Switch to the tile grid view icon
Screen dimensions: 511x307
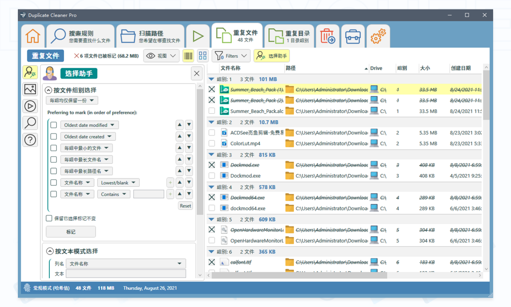tap(203, 56)
